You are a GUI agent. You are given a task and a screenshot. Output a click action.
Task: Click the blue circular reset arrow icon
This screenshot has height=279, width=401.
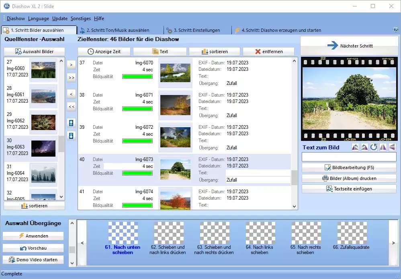point(374,147)
